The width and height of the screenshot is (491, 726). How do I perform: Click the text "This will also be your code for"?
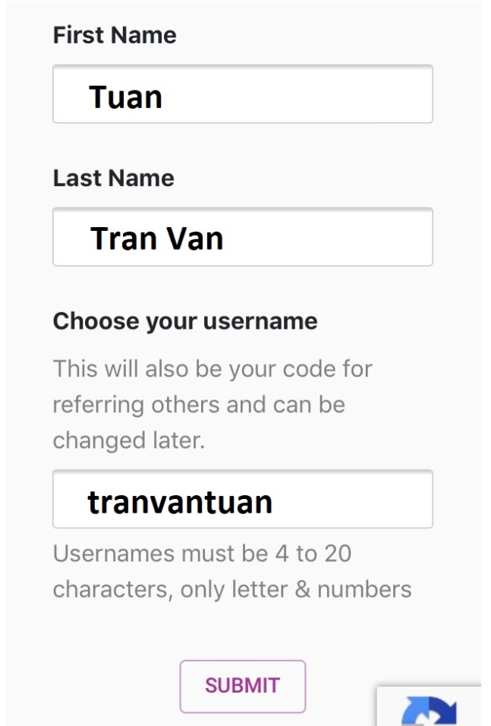pyautogui.click(x=212, y=370)
